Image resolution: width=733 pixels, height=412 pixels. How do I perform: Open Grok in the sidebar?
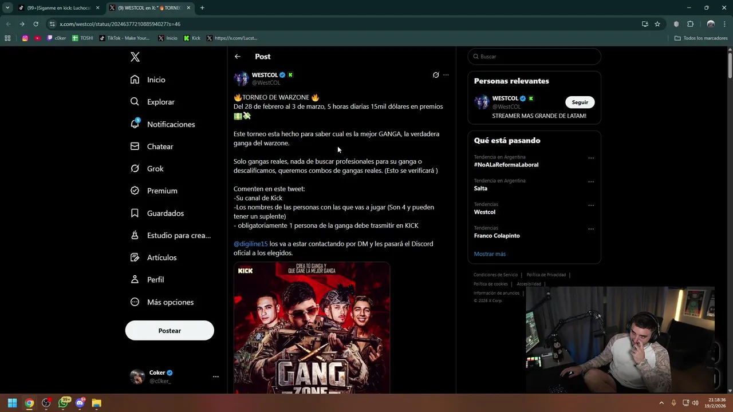(x=148, y=169)
